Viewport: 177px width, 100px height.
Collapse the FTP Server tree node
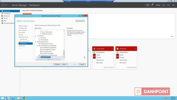(x=35, y=36)
